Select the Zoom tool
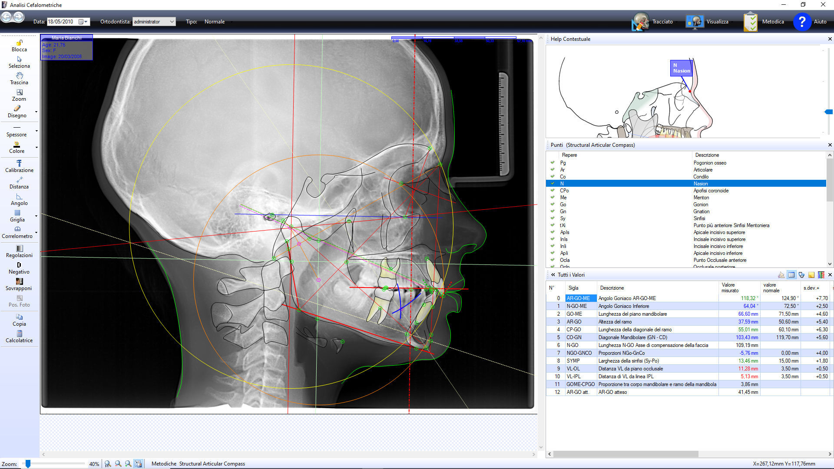This screenshot has width=834, height=469. (x=19, y=95)
